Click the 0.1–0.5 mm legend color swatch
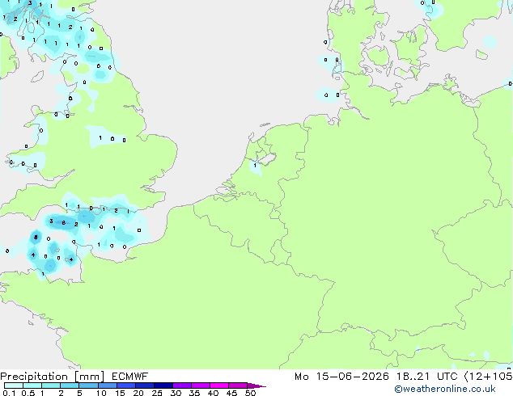513x396 pixels. point(14,385)
